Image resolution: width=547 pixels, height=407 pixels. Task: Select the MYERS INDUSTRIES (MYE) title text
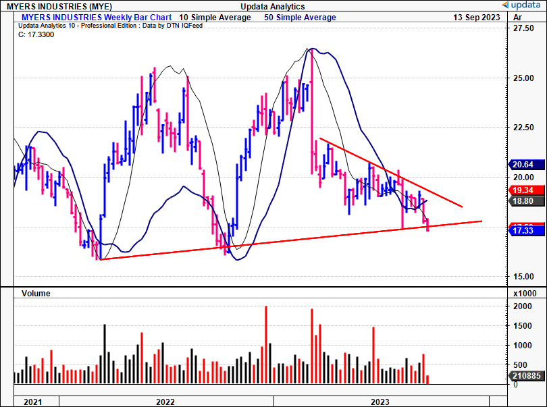pyautogui.click(x=59, y=6)
